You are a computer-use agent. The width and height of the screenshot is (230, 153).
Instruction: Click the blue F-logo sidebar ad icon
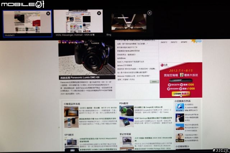coord(180,108)
